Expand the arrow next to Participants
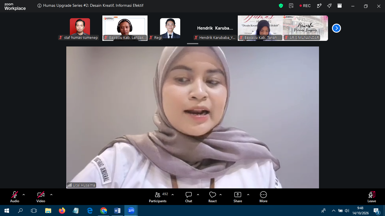The height and width of the screenshot is (216, 385). click(x=173, y=195)
